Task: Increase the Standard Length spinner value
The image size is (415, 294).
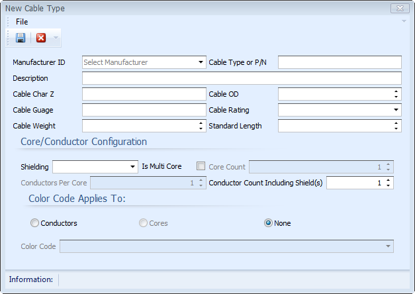Action: [x=396, y=123]
